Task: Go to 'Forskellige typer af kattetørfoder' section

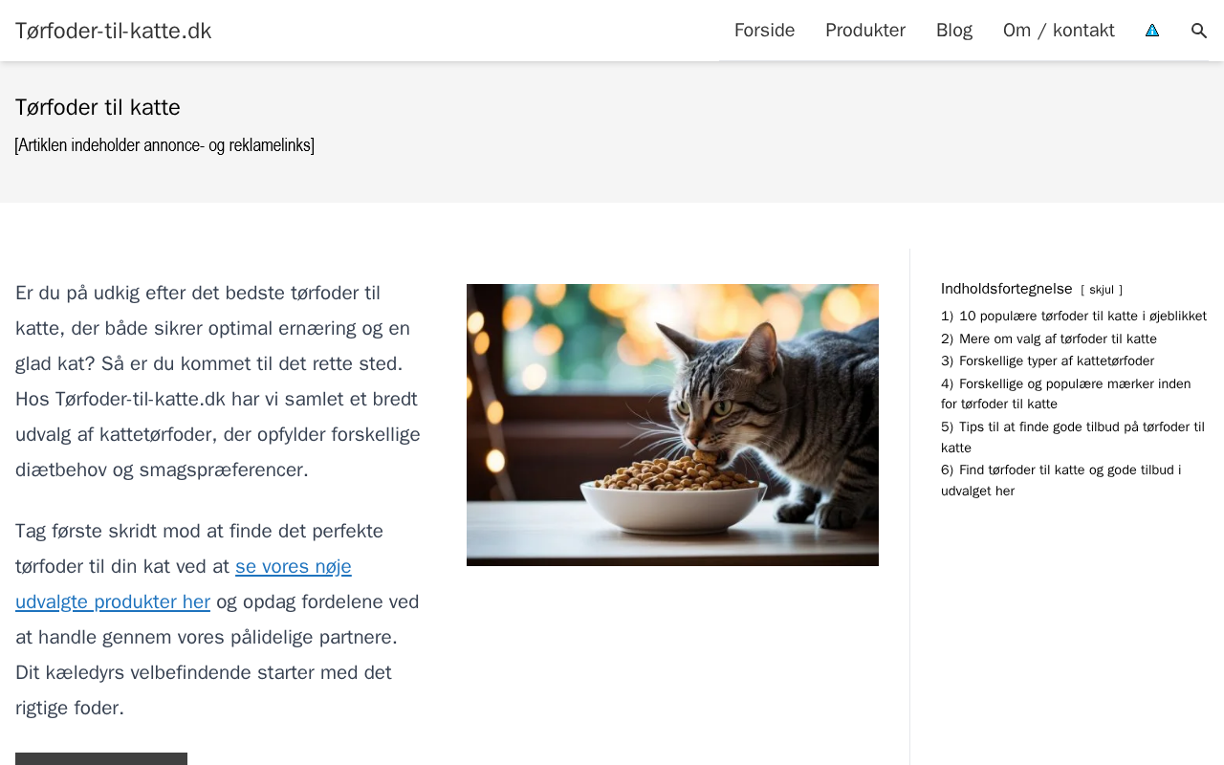Action: (1056, 361)
